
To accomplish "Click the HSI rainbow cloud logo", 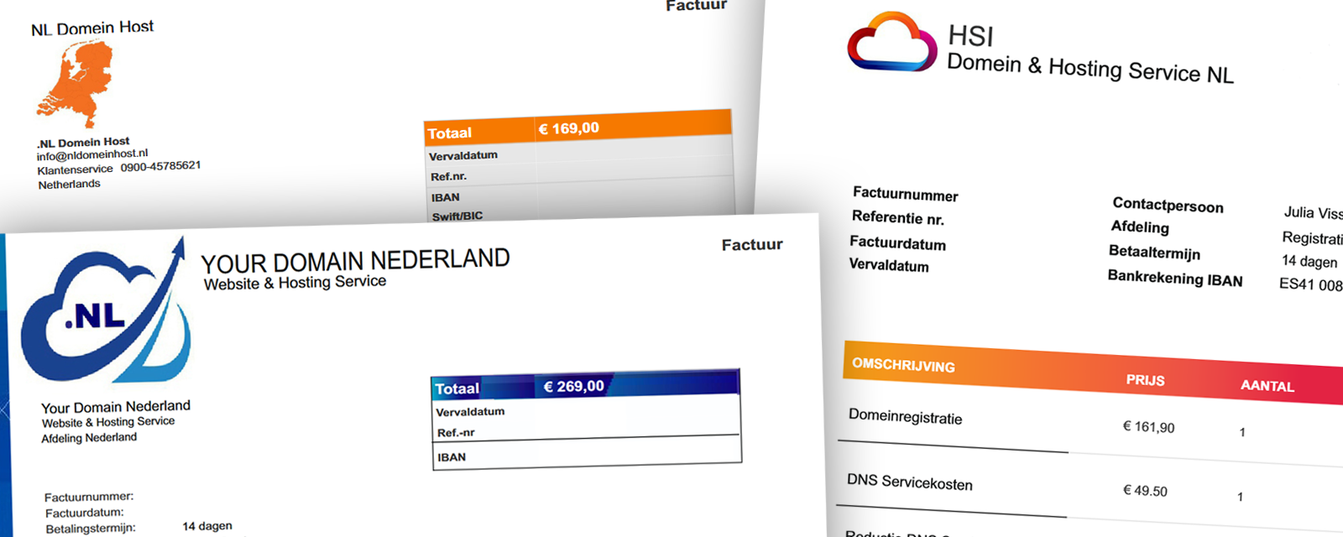I will (892, 42).
